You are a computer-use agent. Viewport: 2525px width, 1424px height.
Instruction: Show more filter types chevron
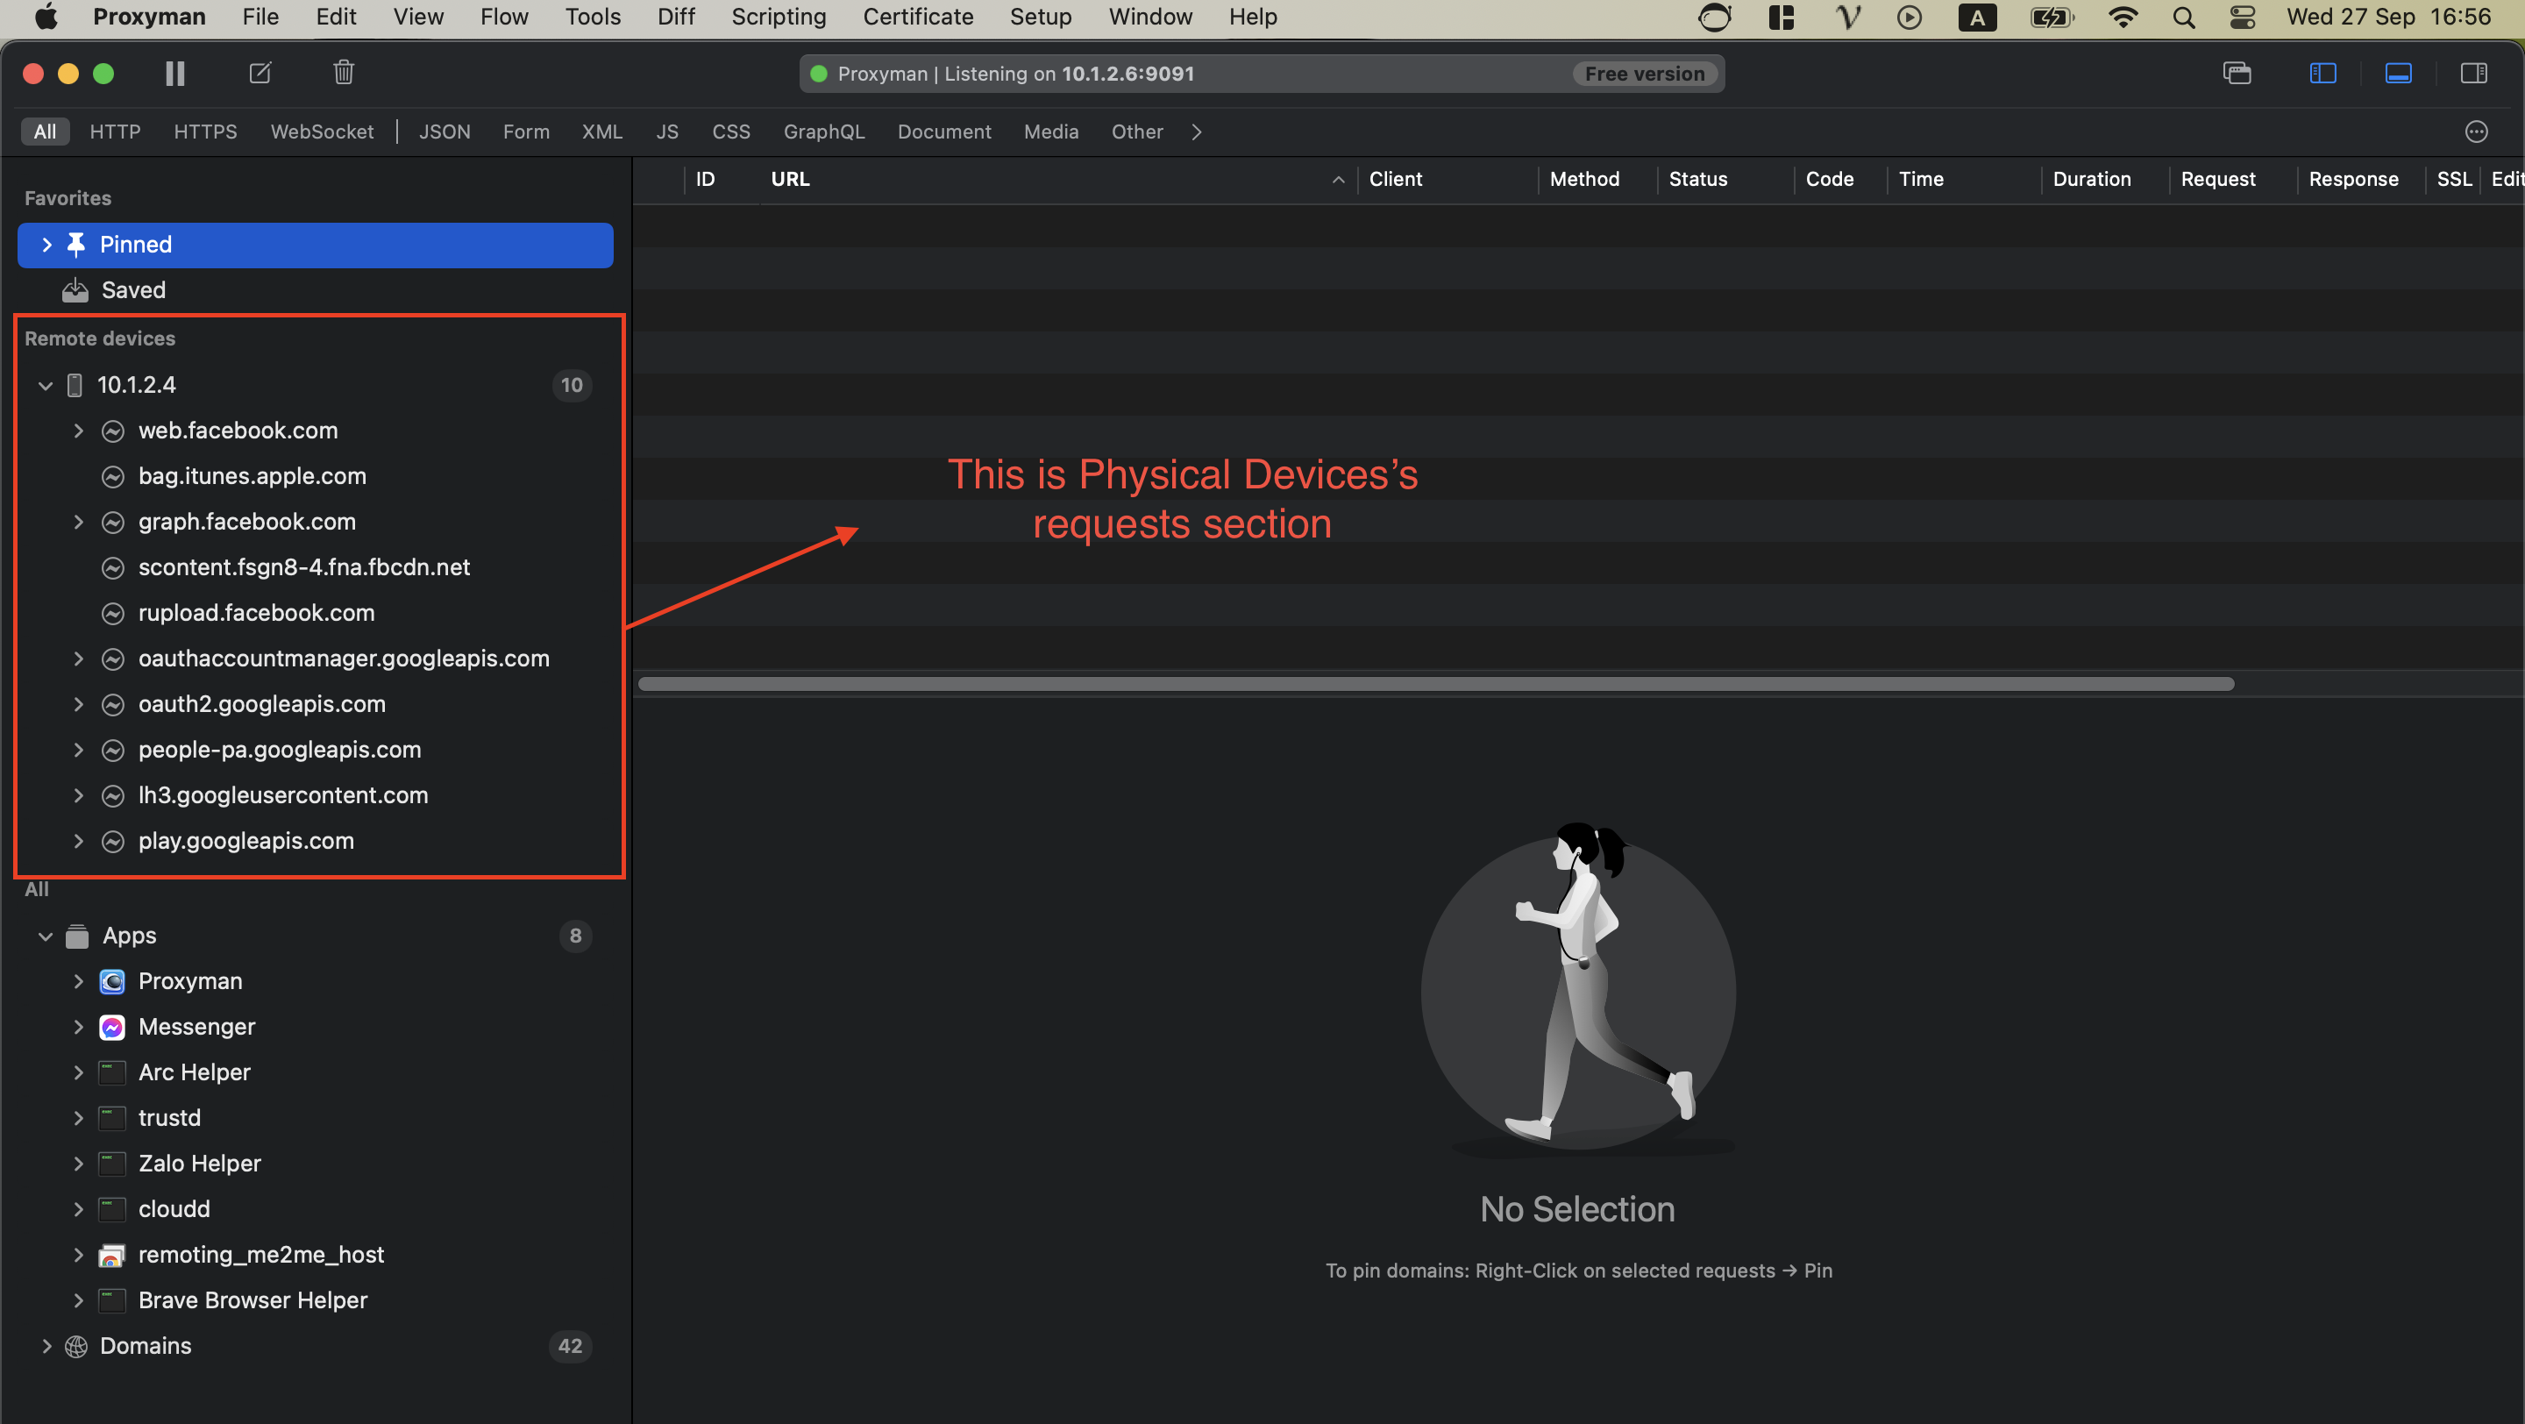tap(1196, 132)
